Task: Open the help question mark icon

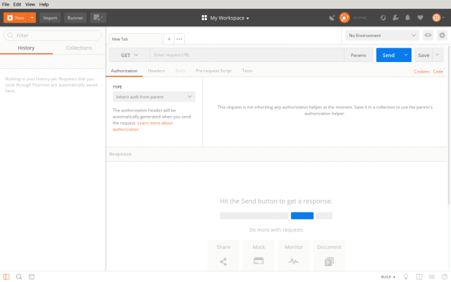Action: click(444, 276)
